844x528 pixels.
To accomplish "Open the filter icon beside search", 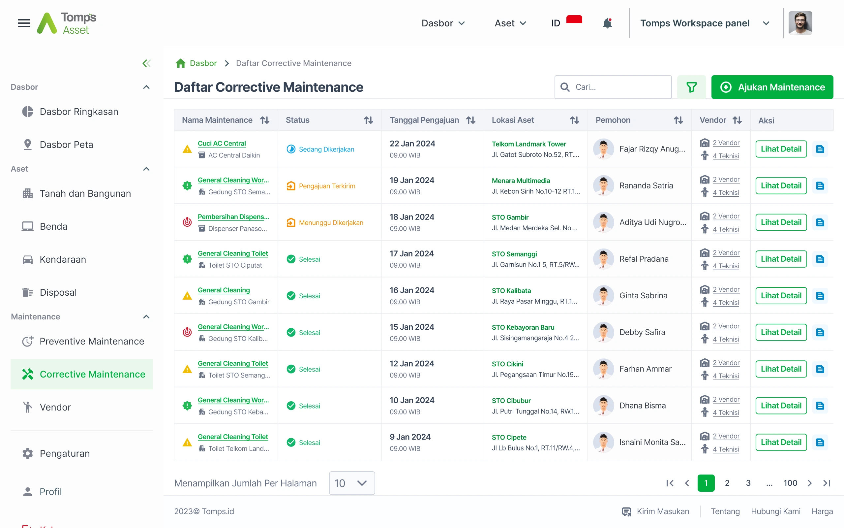I will pyautogui.click(x=692, y=87).
